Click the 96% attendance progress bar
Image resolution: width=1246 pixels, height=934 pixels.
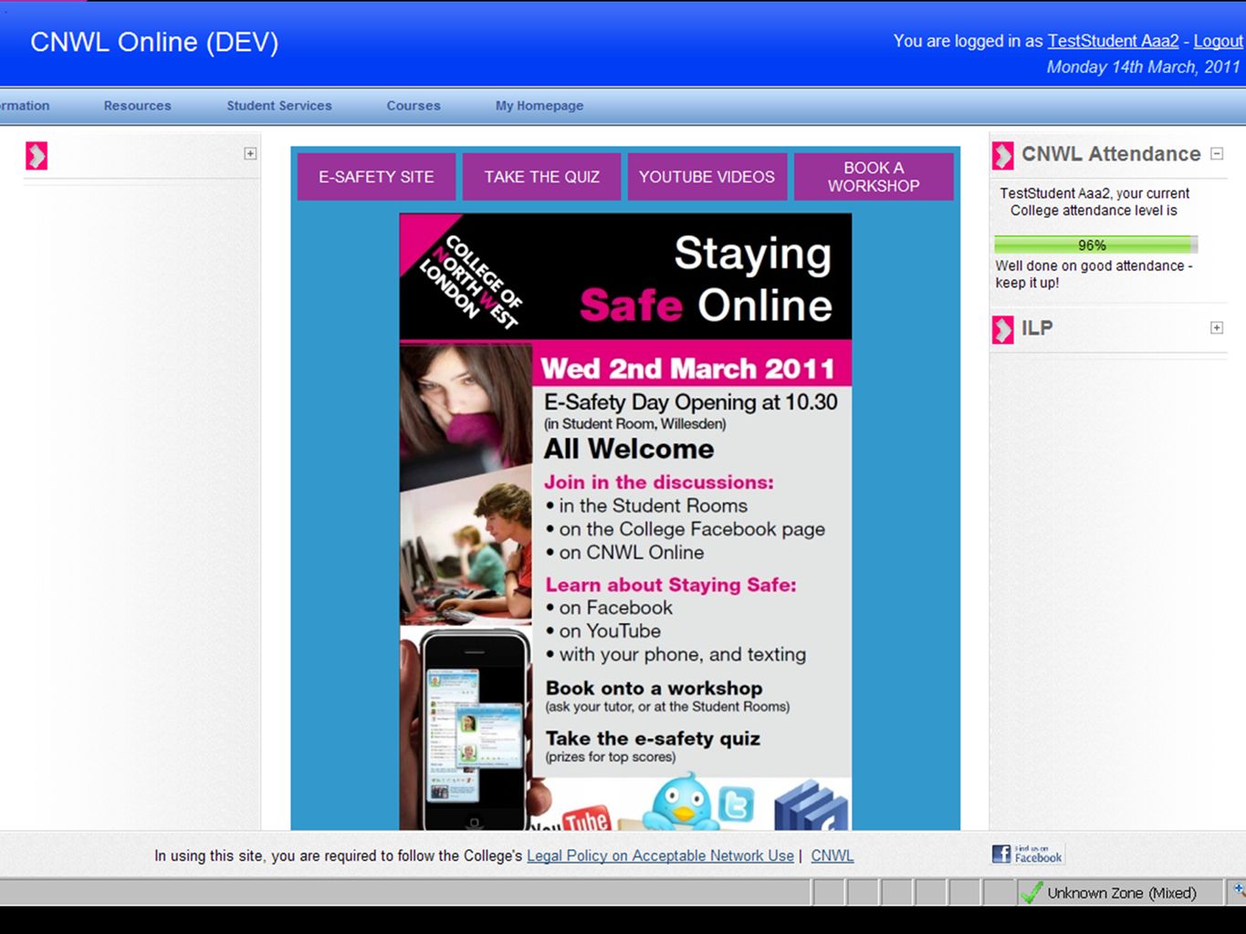(1095, 244)
